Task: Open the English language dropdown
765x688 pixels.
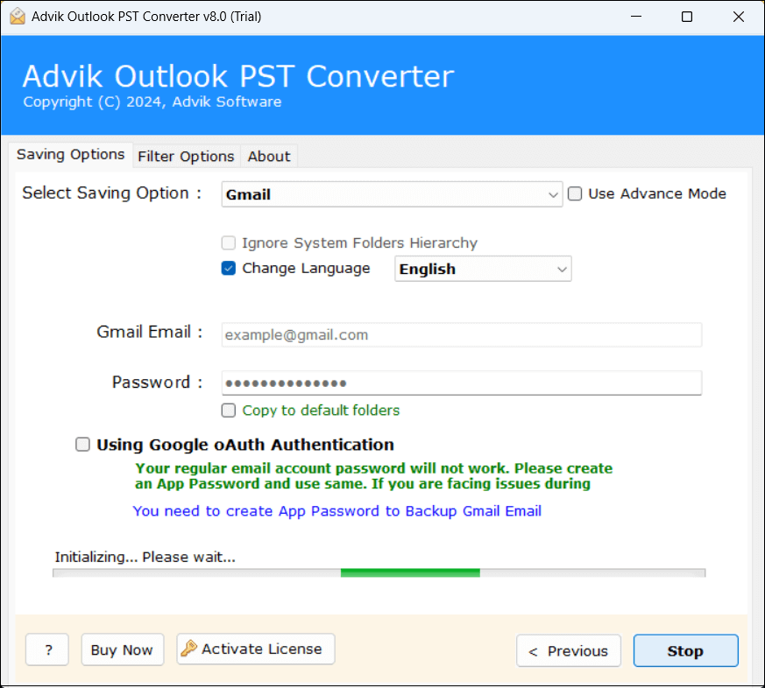Action: [483, 269]
